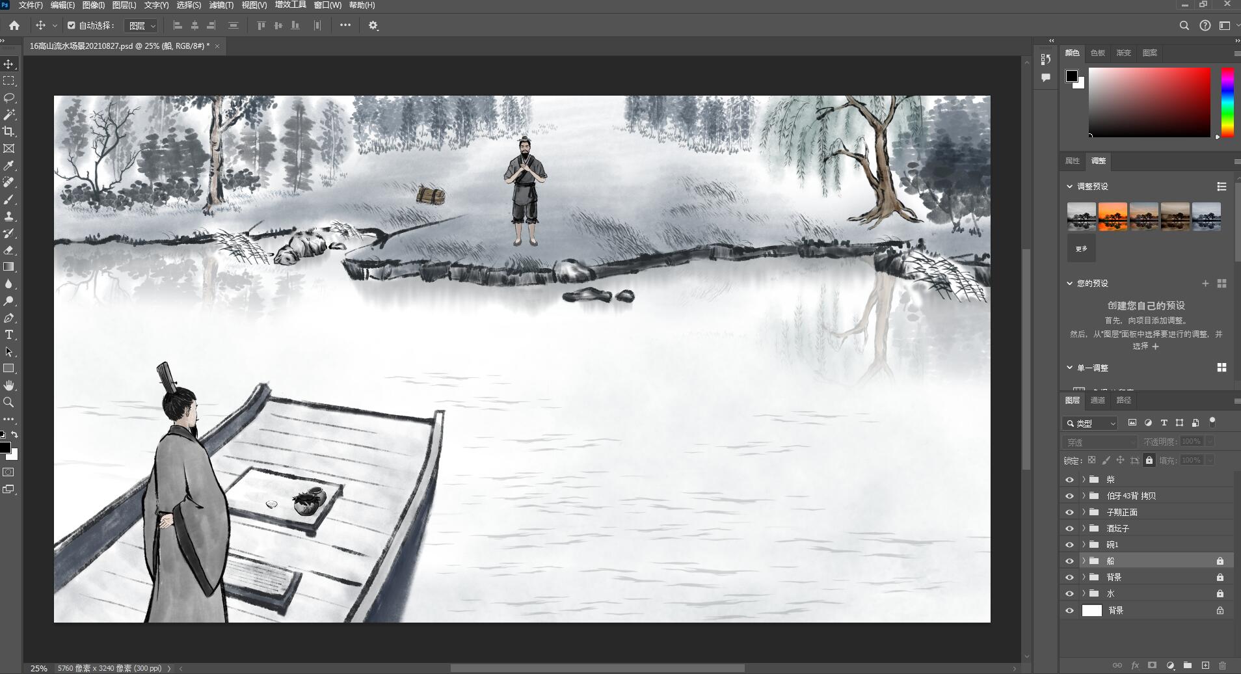Hide the 酒坛子 layer group
The height and width of the screenshot is (674, 1241).
[x=1069, y=528]
